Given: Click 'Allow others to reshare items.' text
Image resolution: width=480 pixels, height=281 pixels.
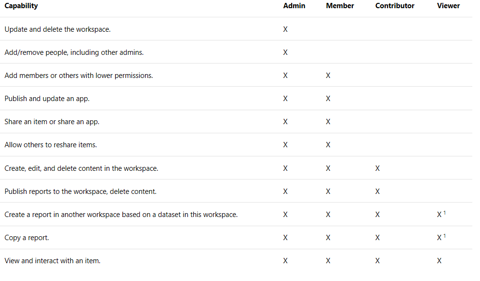Looking at the screenshot, I should [51, 145].
